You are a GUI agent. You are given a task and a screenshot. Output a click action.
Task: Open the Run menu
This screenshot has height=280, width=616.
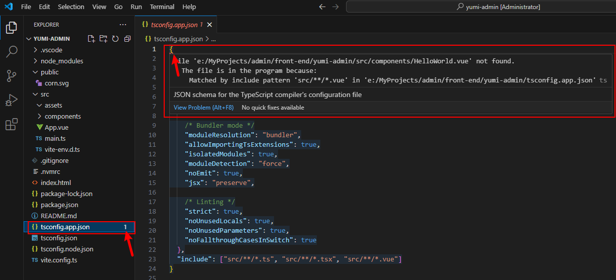(136, 7)
